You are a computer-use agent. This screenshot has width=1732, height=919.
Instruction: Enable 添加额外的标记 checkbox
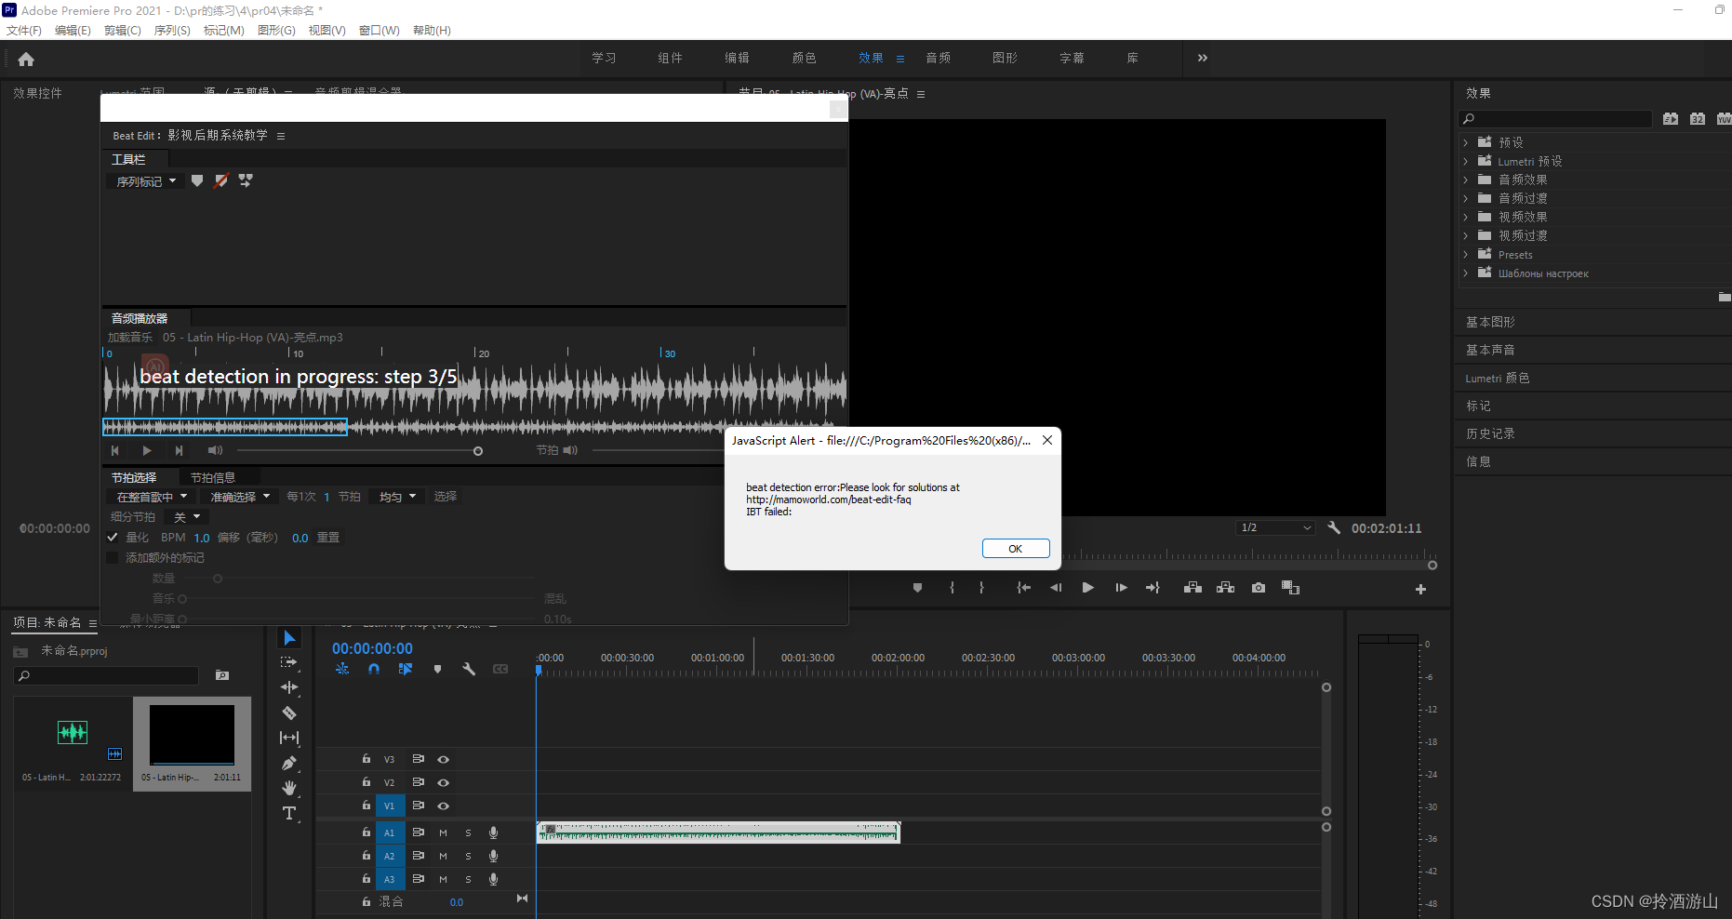(113, 558)
